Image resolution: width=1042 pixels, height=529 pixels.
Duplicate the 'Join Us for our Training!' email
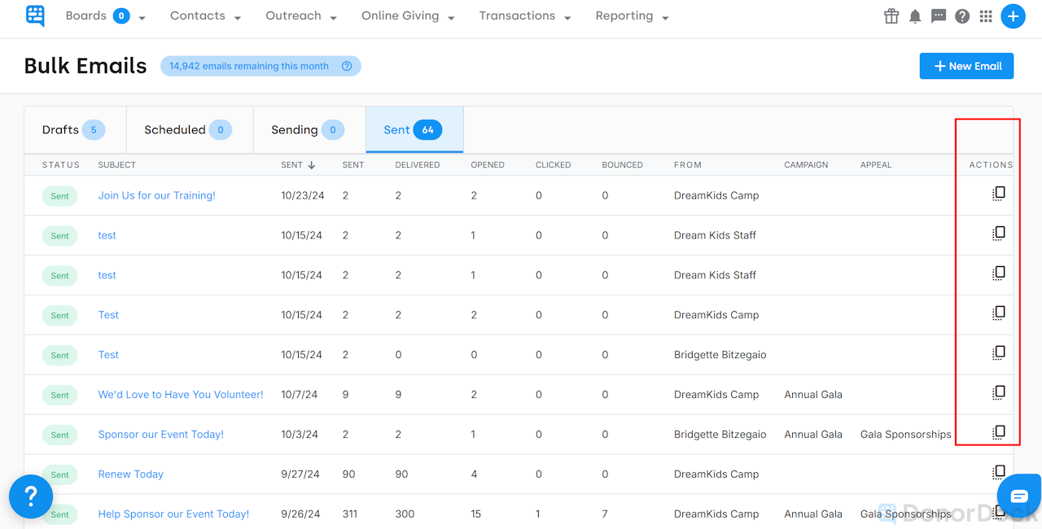[x=999, y=193]
